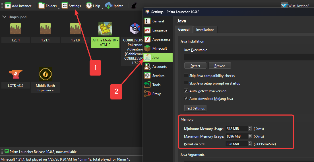Click the Minecraft 1.21.1 last played status text
314x162 pixels.
tap(65, 159)
